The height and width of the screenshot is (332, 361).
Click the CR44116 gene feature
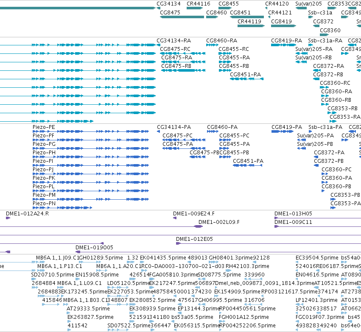tap(195, 8)
